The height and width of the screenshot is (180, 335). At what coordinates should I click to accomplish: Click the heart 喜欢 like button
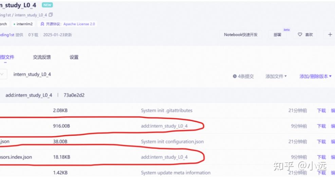click(x=305, y=35)
